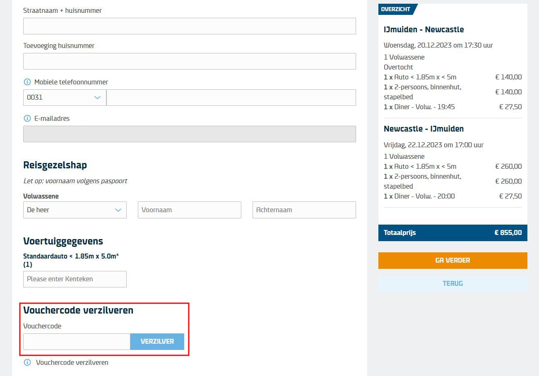This screenshot has width=539, height=376.
Task: Focus the Achternaam text box
Action: point(304,210)
